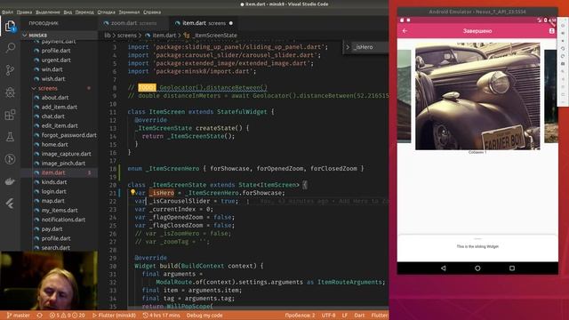Open the Flutter view in activity bar
The width and height of the screenshot is (569, 320).
point(10,204)
